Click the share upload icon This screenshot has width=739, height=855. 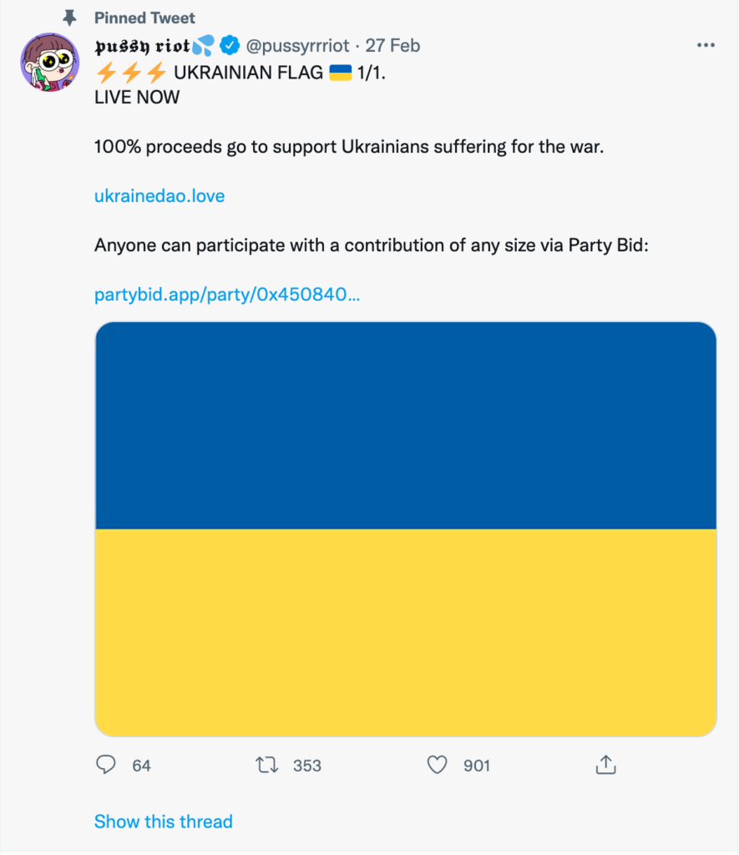pyautogui.click(x=606, y=765)
